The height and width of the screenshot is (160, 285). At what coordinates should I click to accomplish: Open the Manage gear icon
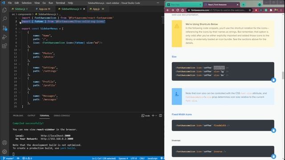tap(4, 152)
